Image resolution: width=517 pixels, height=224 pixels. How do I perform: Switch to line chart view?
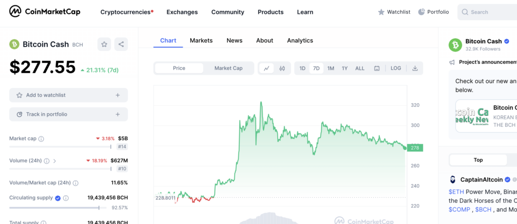click(267, 68)
